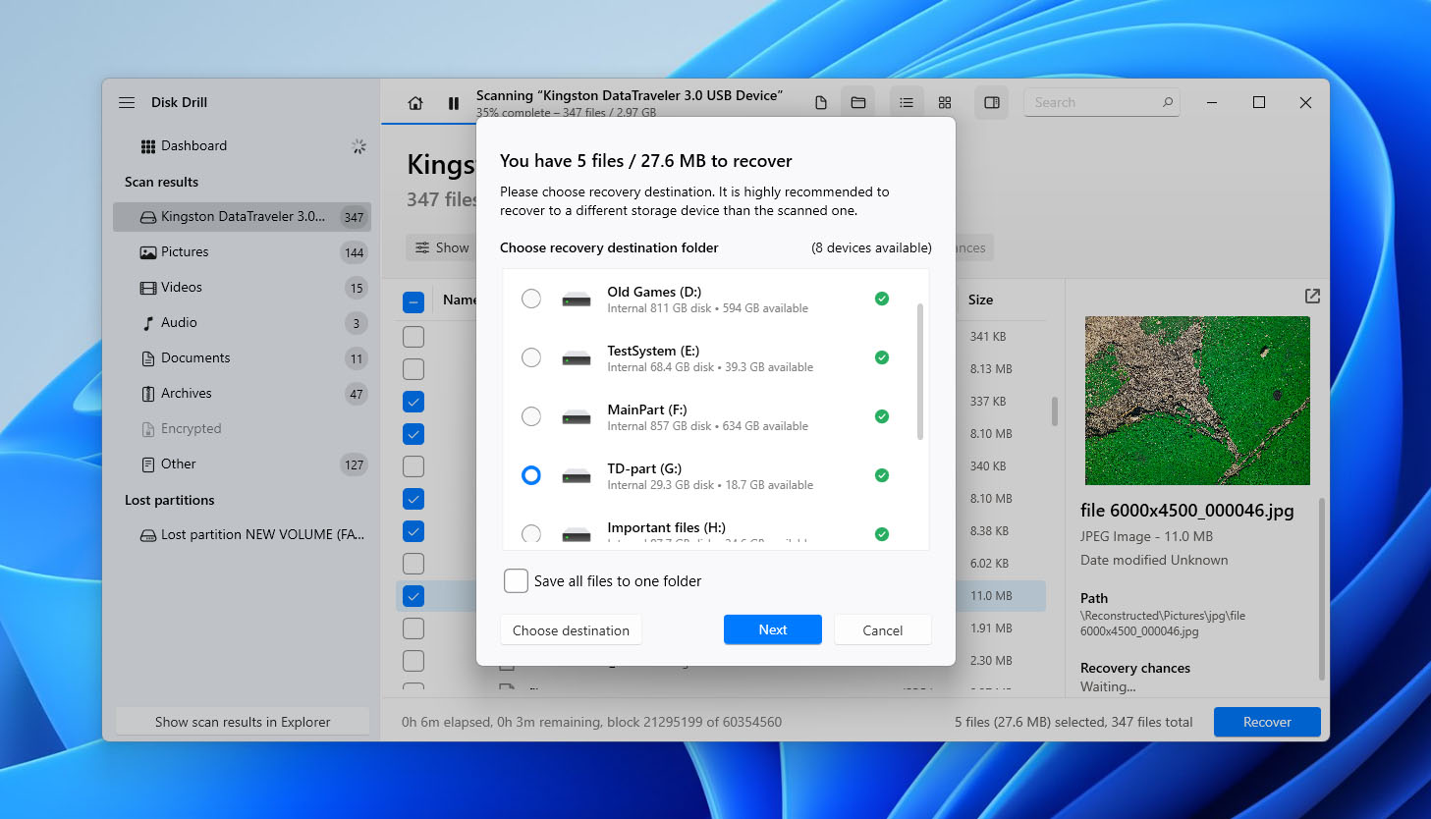
Task: Select MainPart (F:) radio button
Action: click(531, 416)
